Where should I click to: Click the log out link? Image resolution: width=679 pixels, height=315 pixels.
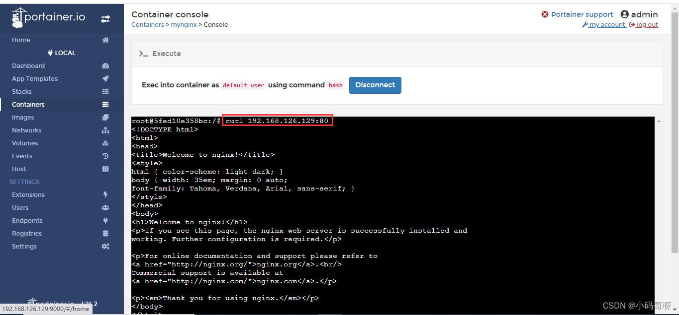[644, 25]
